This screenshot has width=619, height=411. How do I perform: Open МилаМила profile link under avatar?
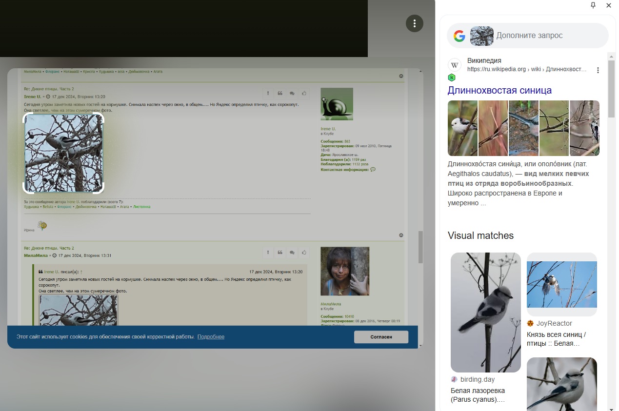[331, 304]
